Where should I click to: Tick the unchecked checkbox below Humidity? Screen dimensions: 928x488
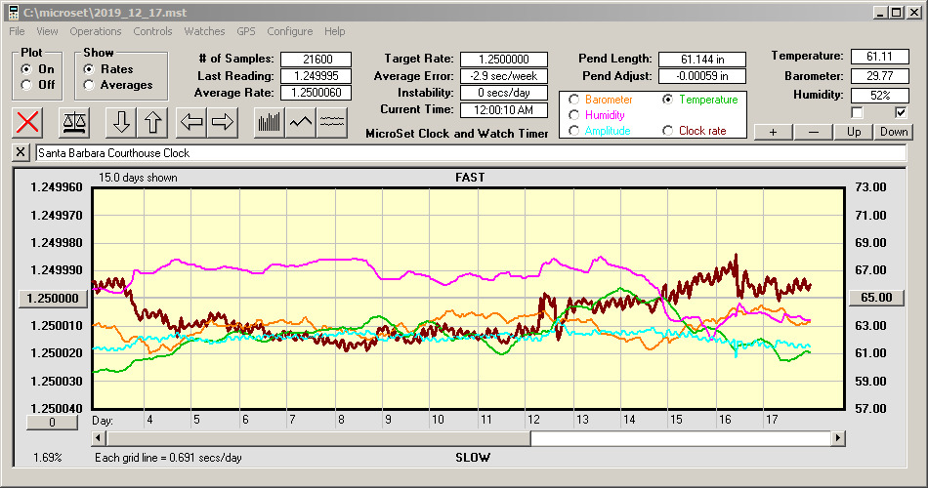pyautogui.click(x=858, y=113)
